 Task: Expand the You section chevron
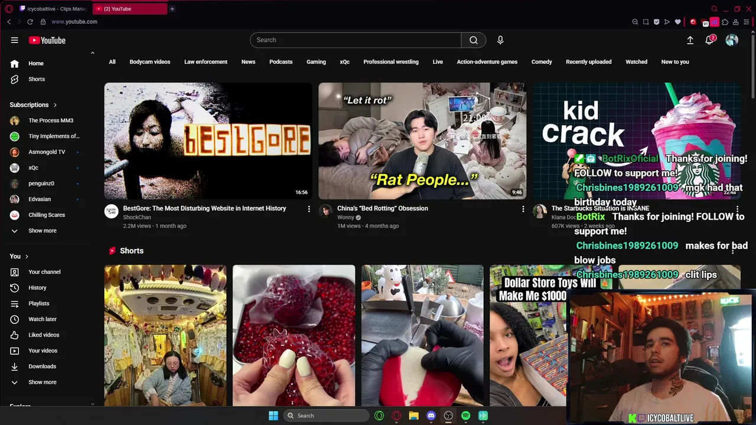point(27,256)
